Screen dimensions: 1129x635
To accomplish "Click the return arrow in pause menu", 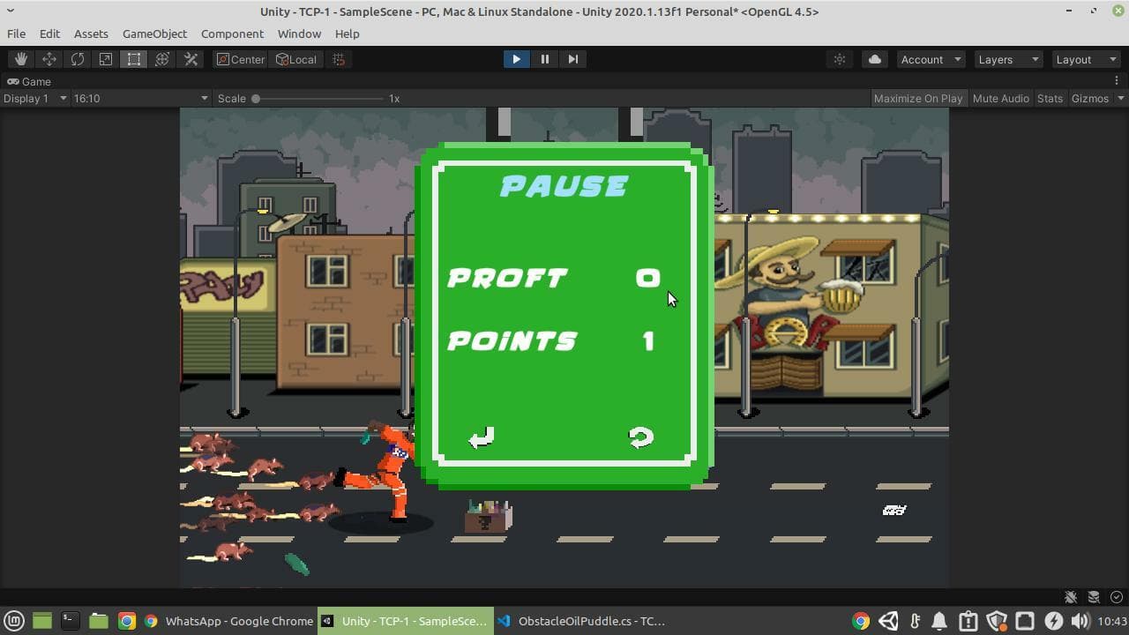I will coord(482,437).
